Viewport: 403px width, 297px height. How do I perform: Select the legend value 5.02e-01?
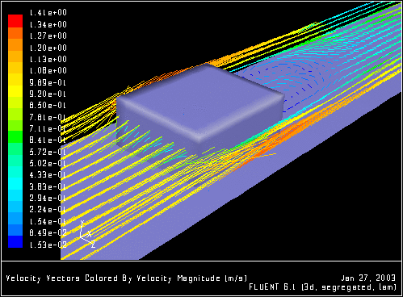(48, 163)
